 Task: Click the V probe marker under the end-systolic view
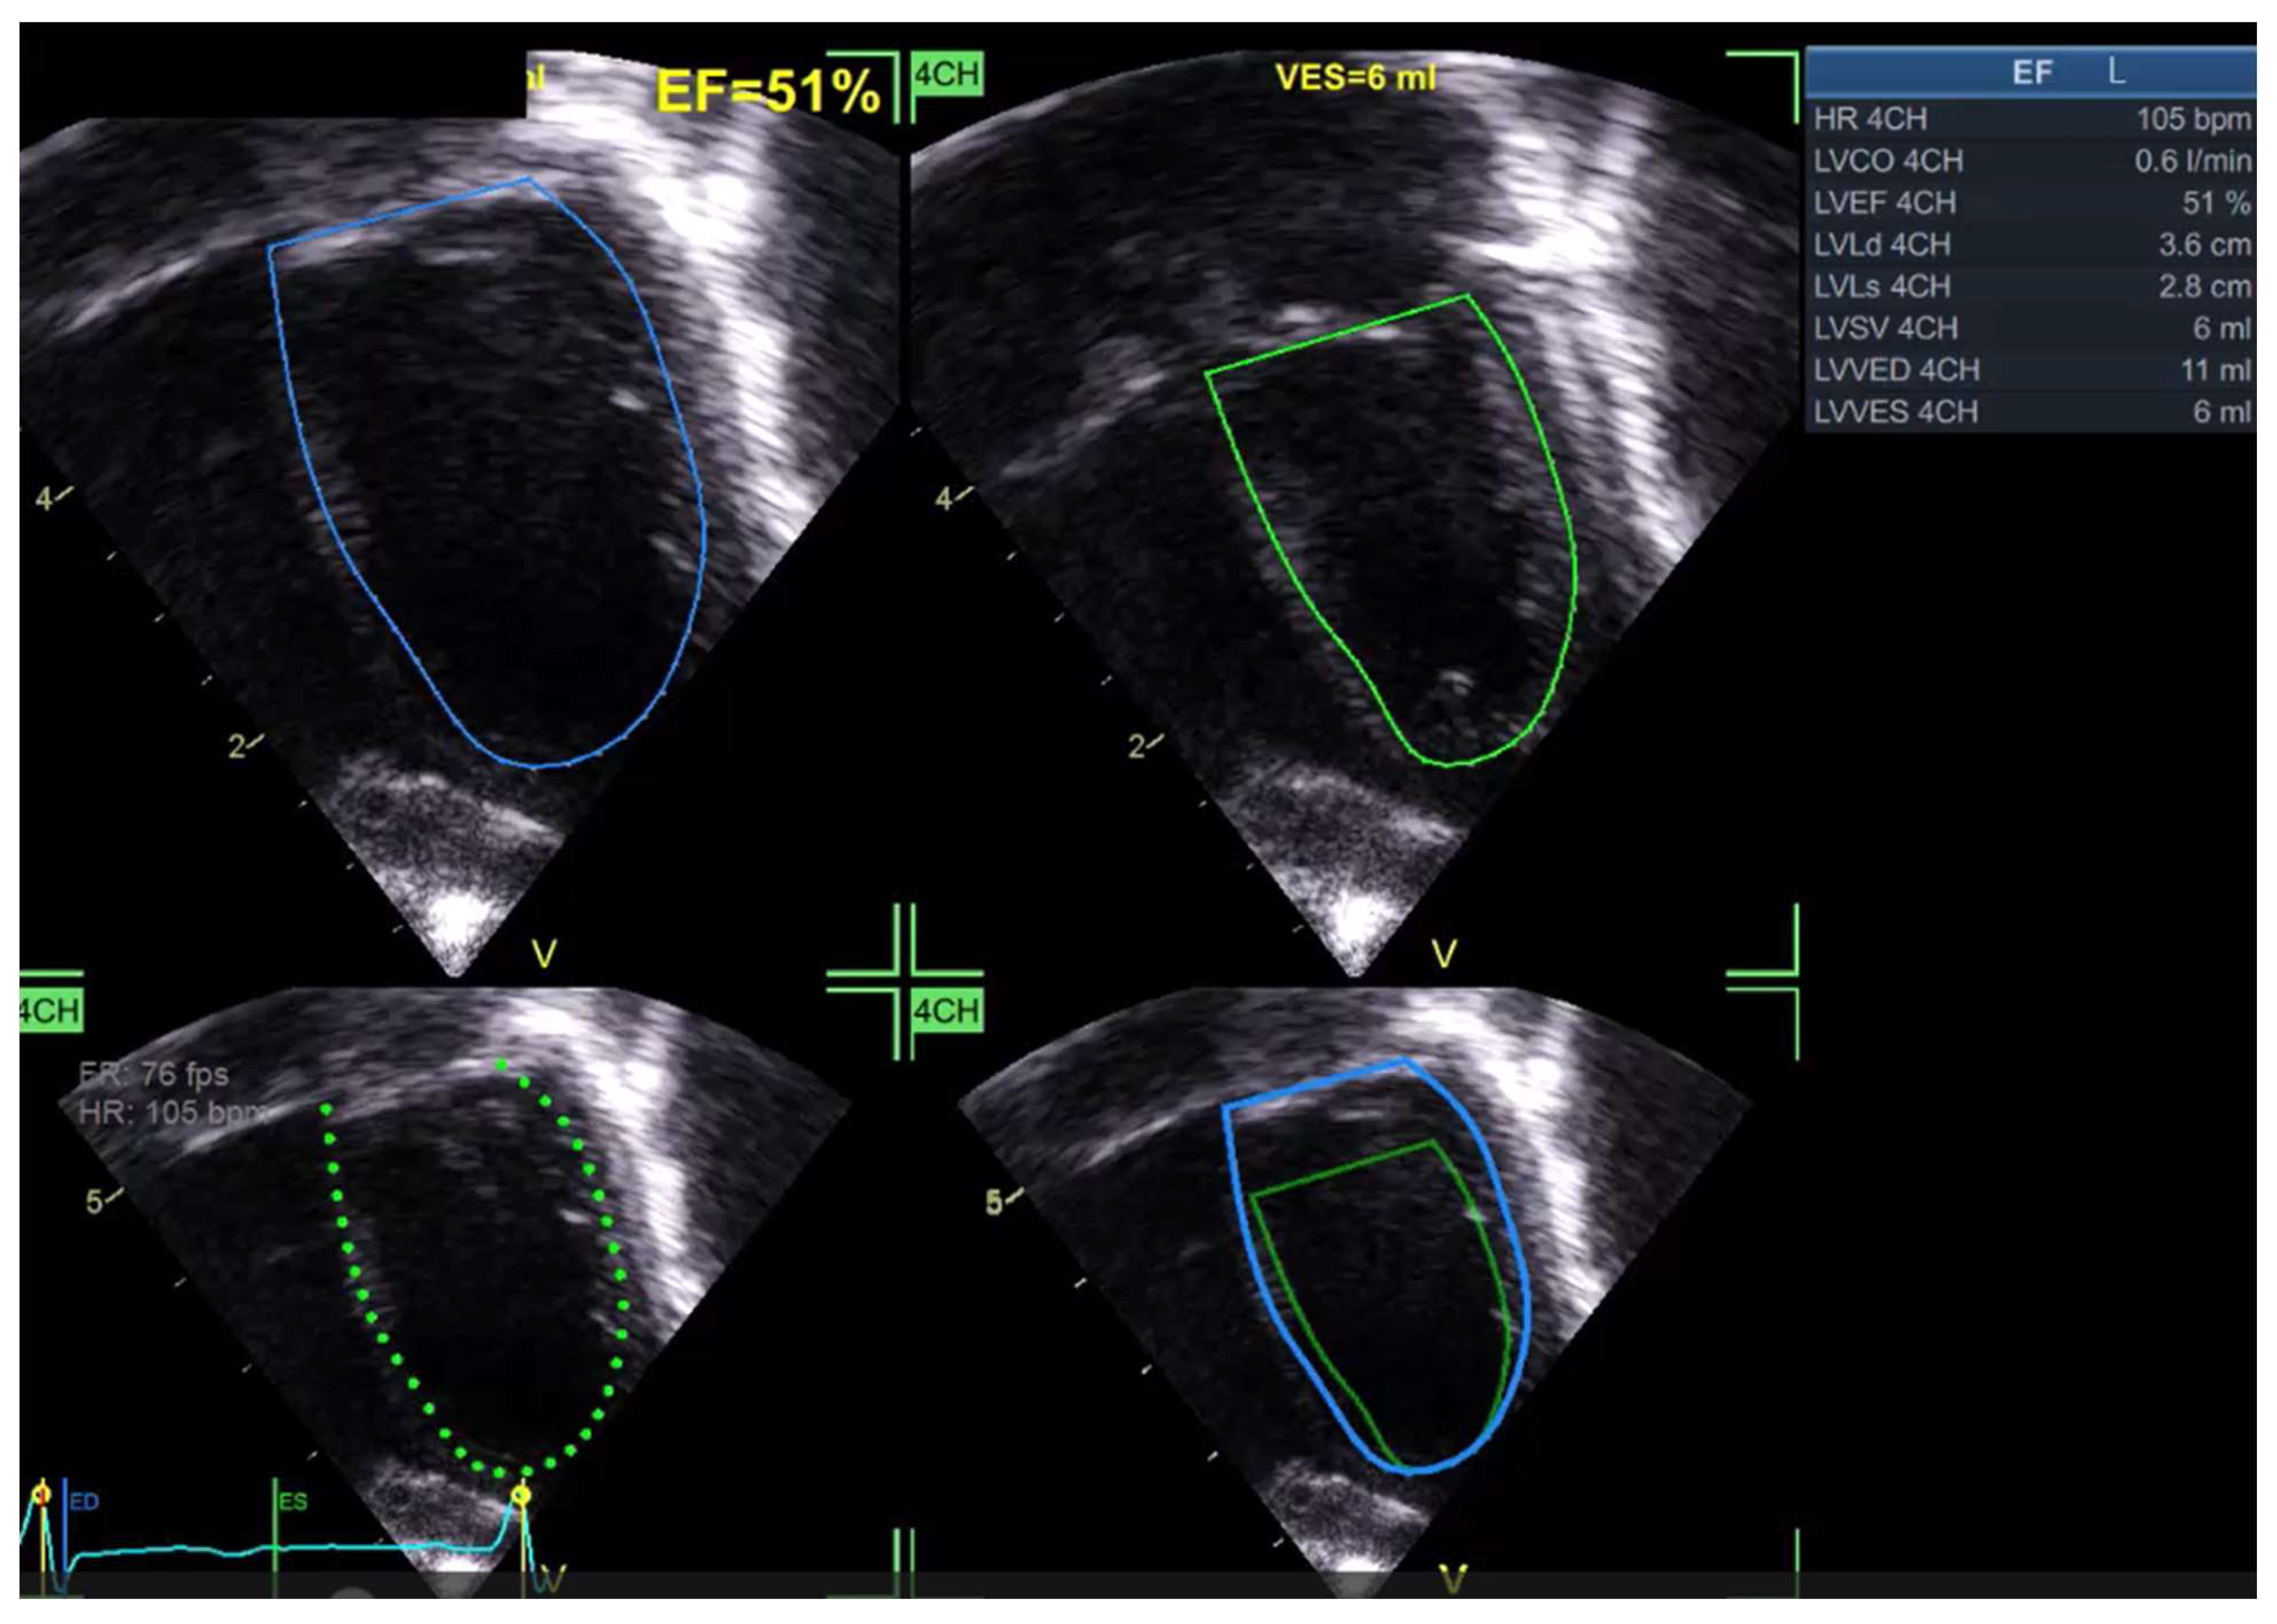[x=1444, y=954]
